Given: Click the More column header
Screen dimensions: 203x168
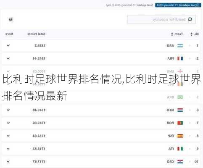Looking at the screenshot, I should click(x=9, y=34).
